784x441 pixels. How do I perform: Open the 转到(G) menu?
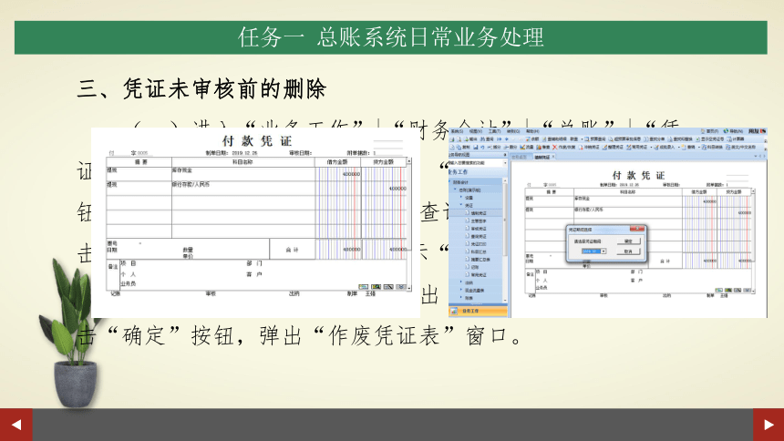[513, 131]
